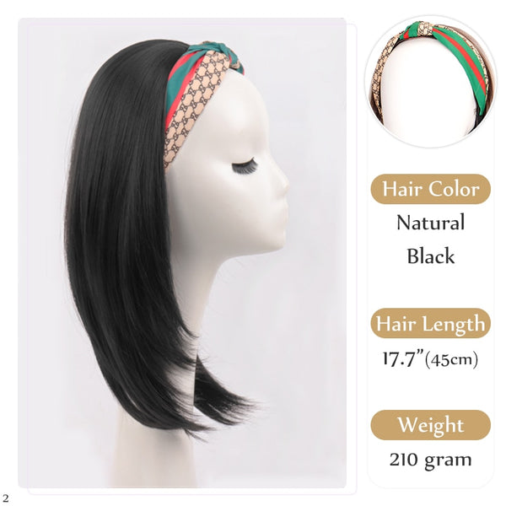Click the mannequin's lips
The width and height of the screenshot is (506, 506).
(283, 212)
